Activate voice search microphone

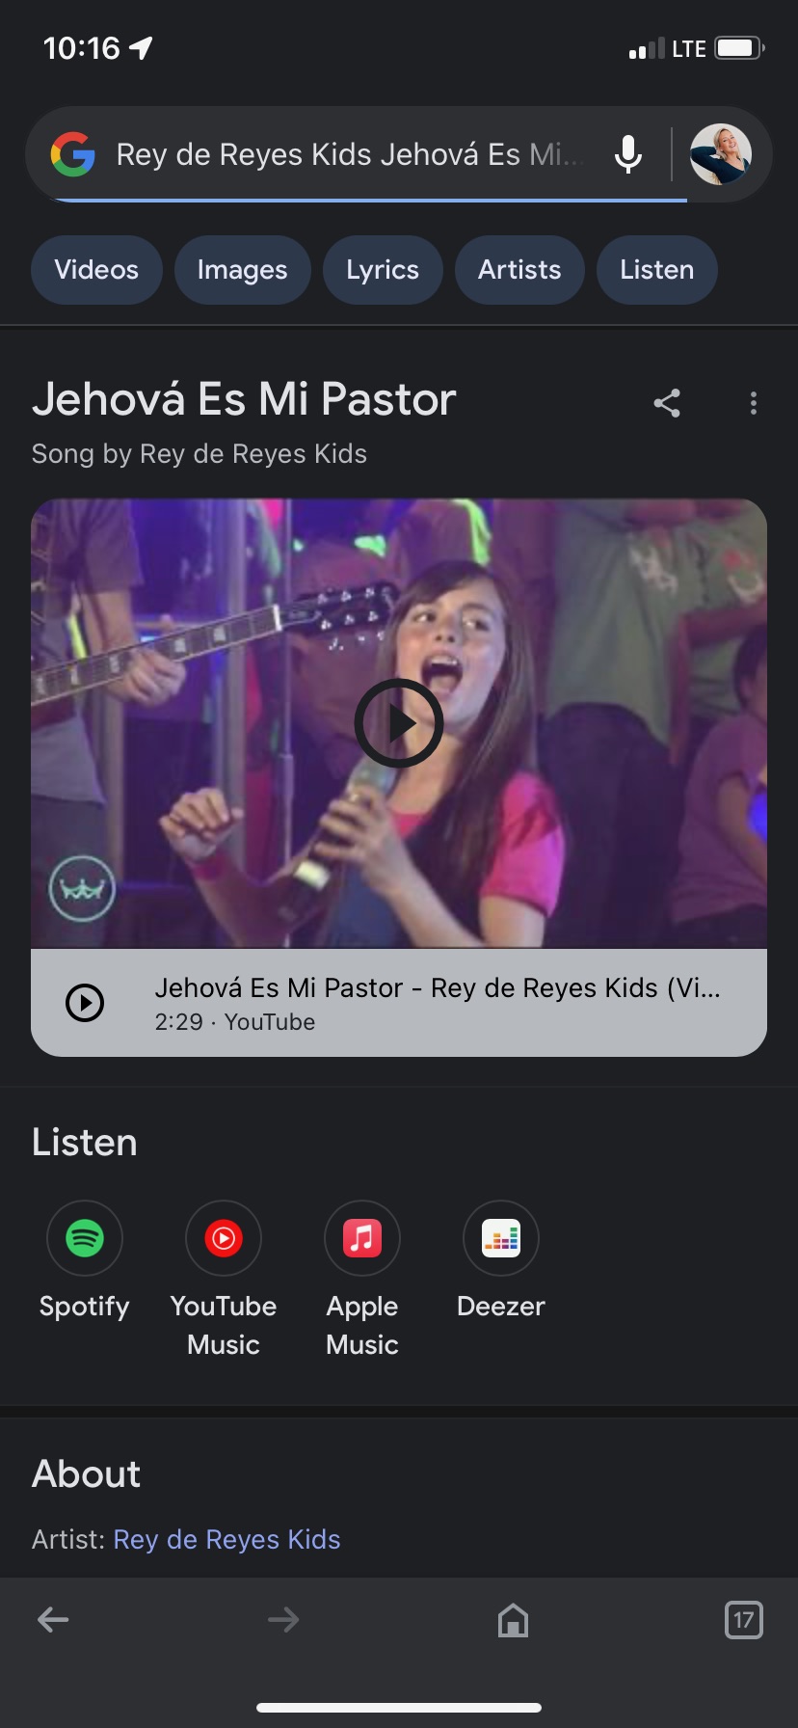628,154
